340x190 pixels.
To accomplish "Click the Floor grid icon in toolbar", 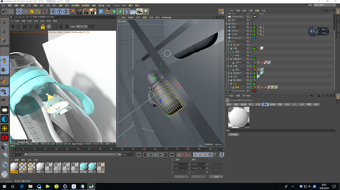I will [x=133, y=11].
